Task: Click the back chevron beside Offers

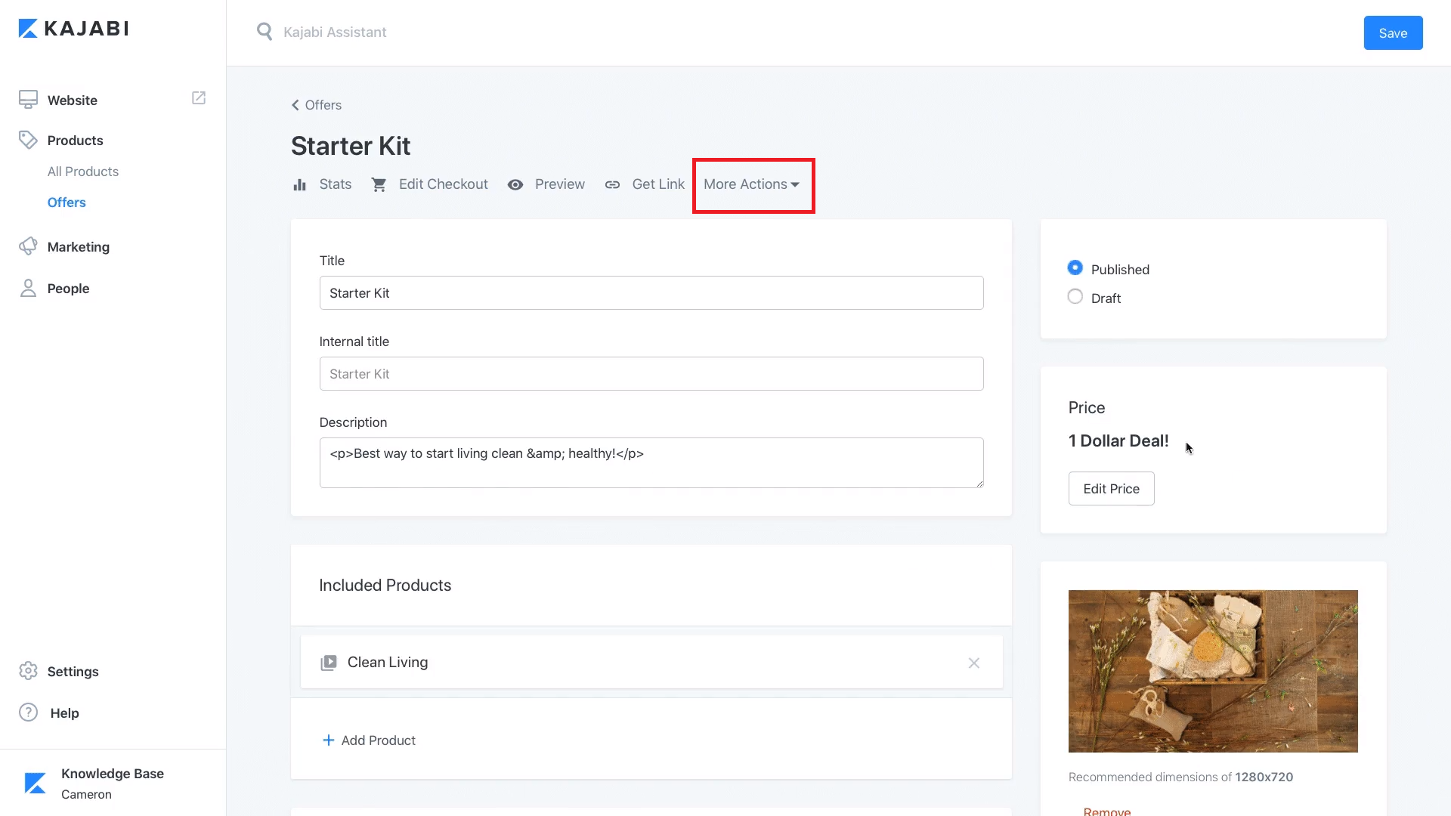Action: (x=295, y=105)
